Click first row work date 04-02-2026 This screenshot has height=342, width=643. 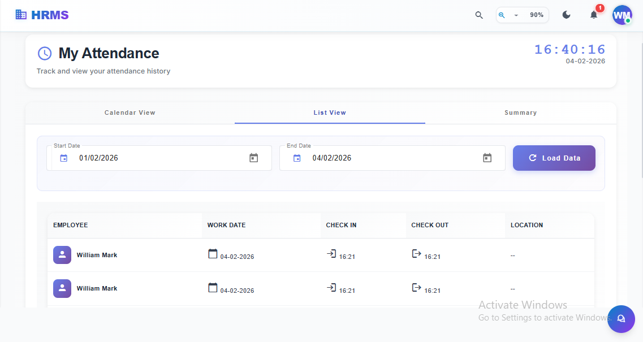click(237, 257)
